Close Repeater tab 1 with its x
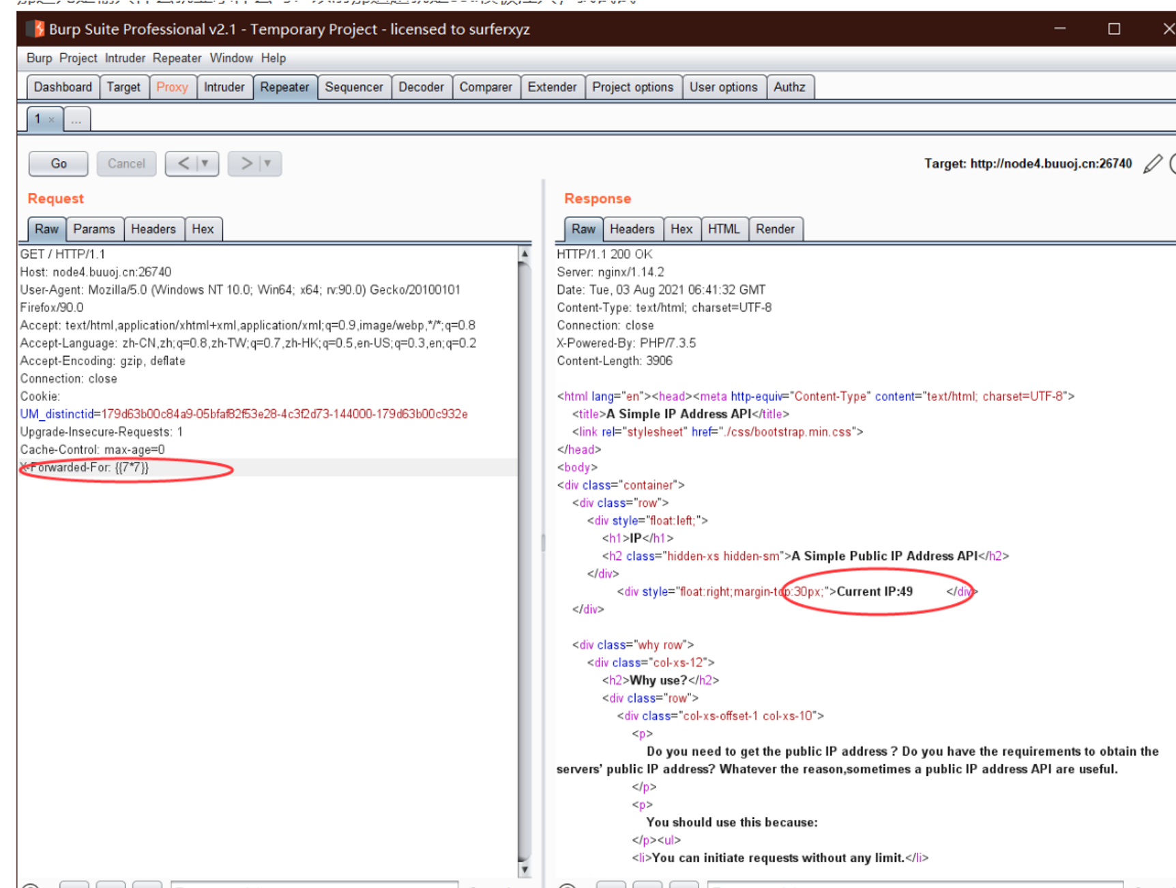Screen dimensions: 1176x888 [52, 119]
